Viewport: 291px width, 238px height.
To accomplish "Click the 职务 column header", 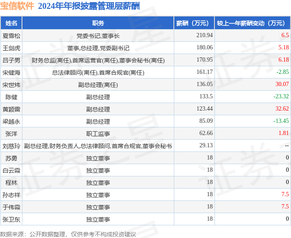I will point(98,23).
